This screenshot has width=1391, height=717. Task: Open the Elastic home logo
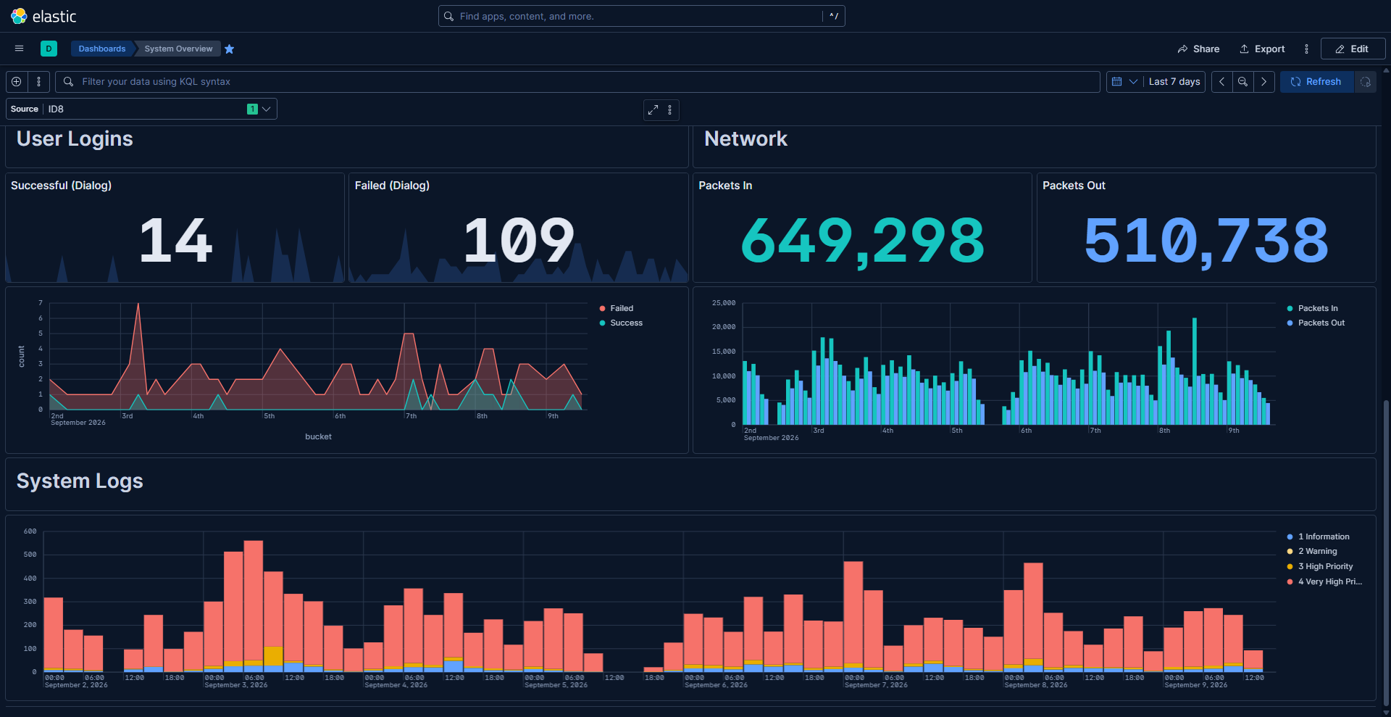tap(43, 16)
